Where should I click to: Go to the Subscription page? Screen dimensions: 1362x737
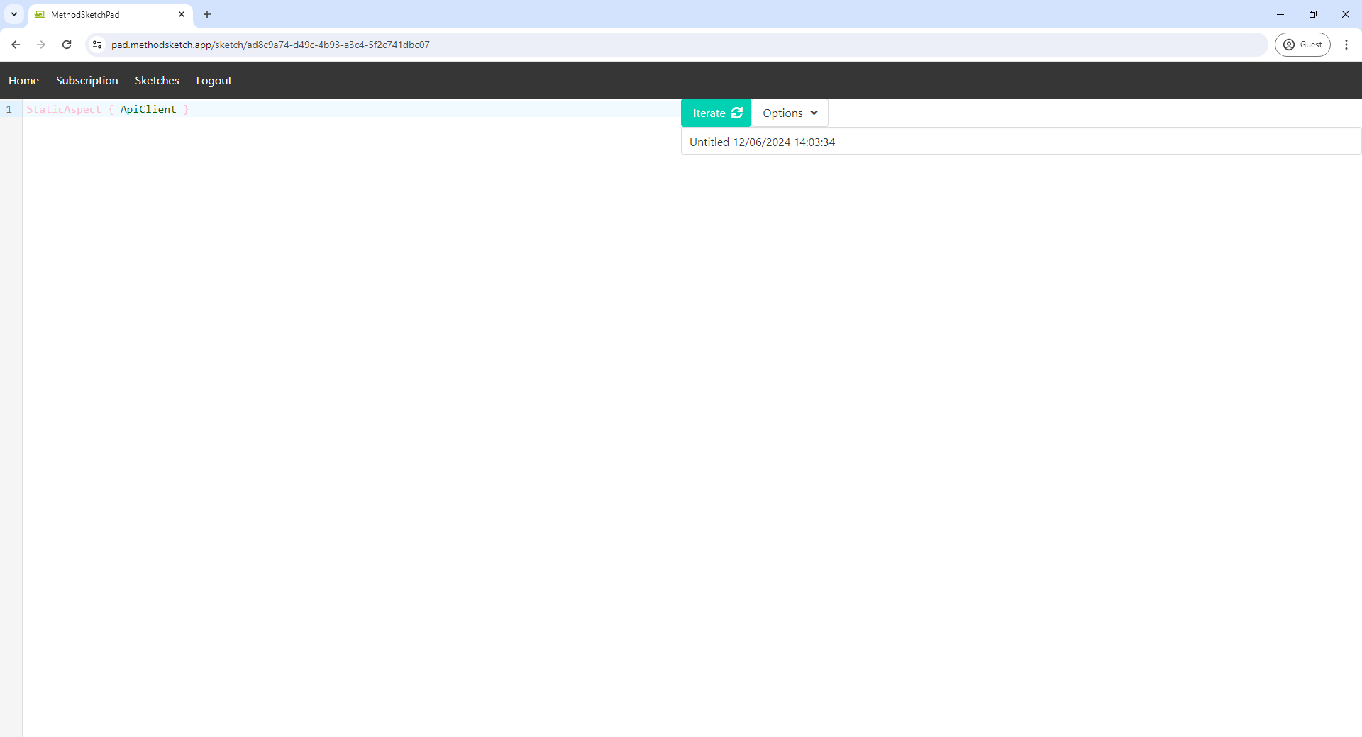click(87, 81)
